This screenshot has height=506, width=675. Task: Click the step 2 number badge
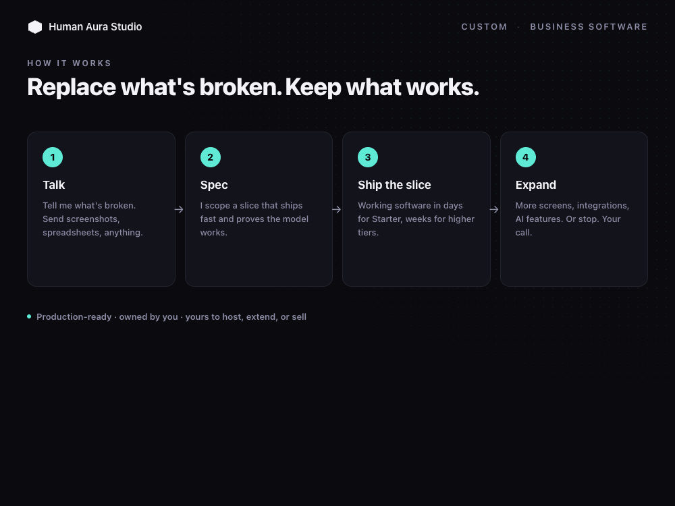[211, 157]
